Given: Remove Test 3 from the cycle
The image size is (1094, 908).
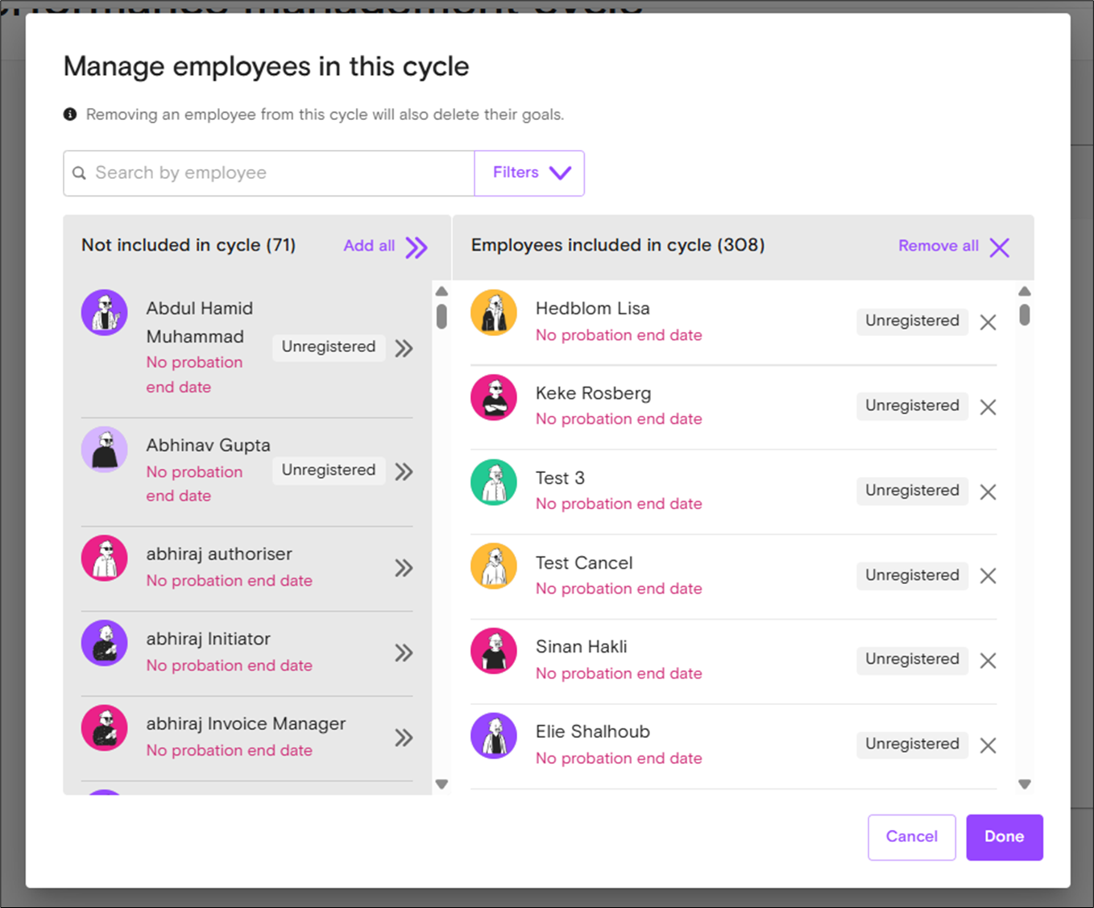Looking at the screenshot, I should tap(988, 491).
